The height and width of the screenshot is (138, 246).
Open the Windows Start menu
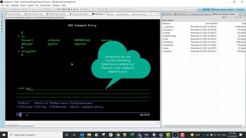pos(3,135)
